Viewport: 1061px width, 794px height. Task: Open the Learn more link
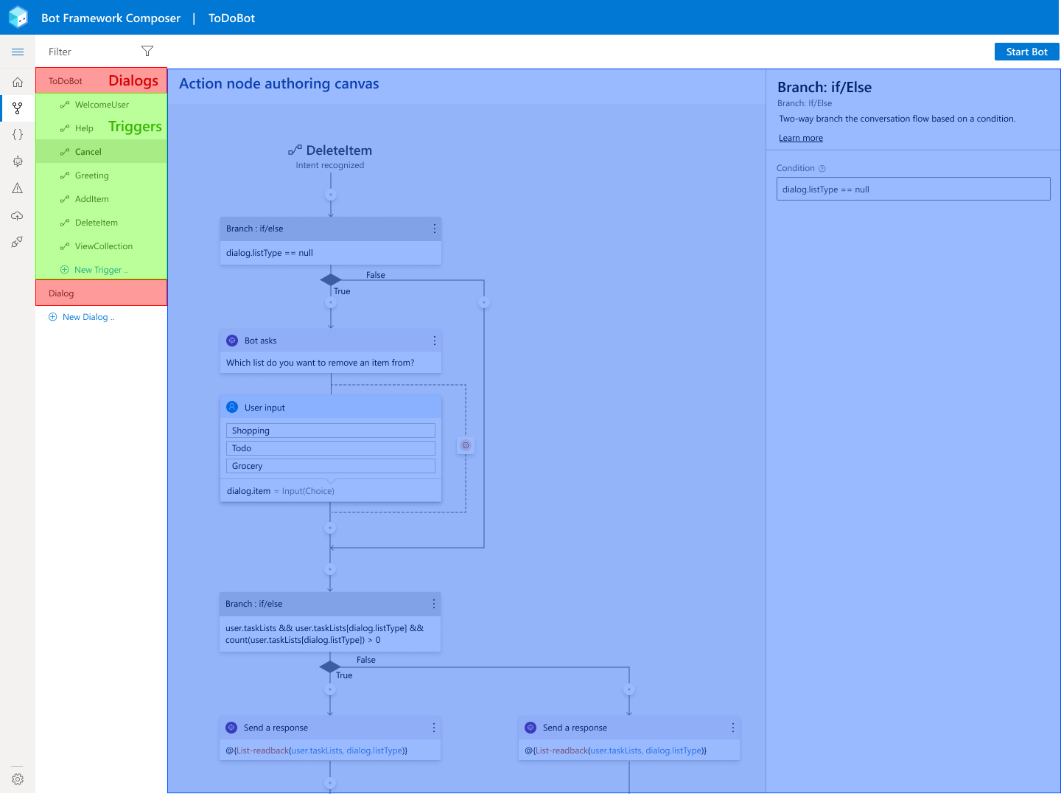801,138
